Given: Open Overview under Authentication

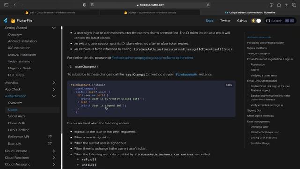Looking at the screenshot, I should (x=15, y=103).
